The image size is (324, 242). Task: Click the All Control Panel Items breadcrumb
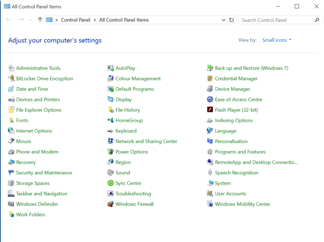click(x=124, y=20)
